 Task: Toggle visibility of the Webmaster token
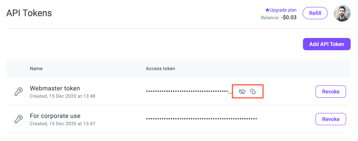click(x=242, y=92)
